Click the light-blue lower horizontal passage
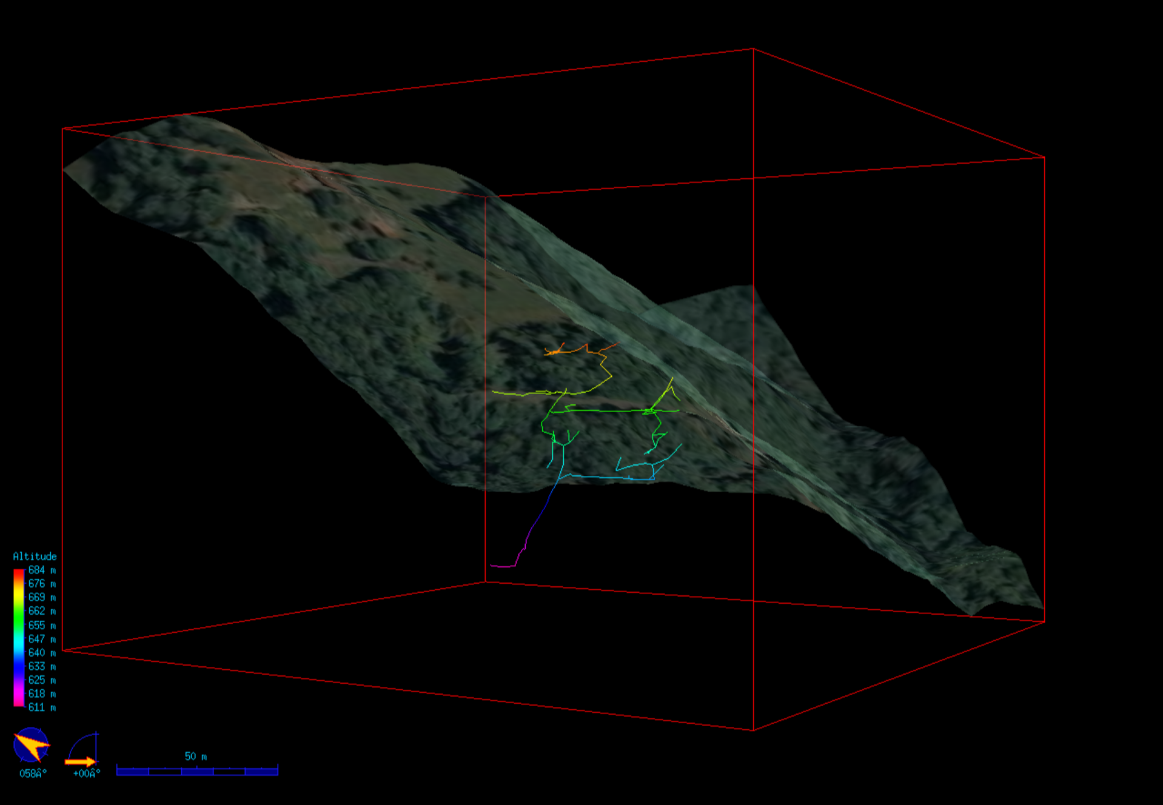Viewport: 1163px width, 805px height. (x=606, y=478)
